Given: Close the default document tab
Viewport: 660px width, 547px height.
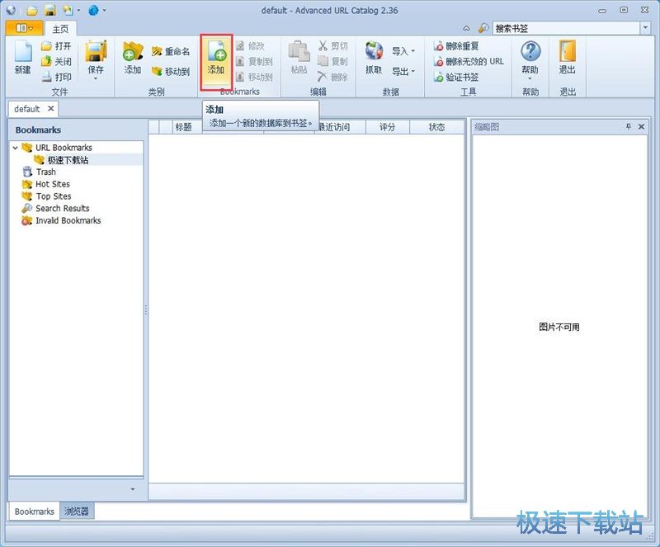Looking at the screenshot, I should [51, 109].
